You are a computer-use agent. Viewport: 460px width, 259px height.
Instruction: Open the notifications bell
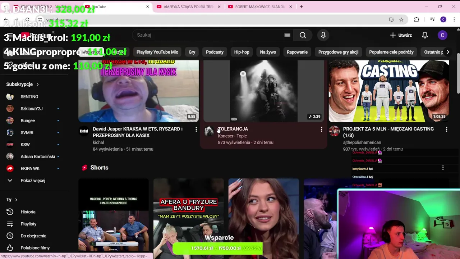(425, 35)
